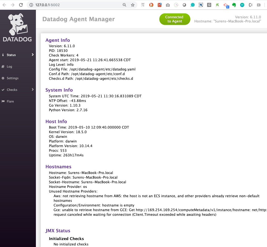The height and width of the screenshot is (247, 267).
Task: Bookmark the page with the star icon
Action: 133,5
